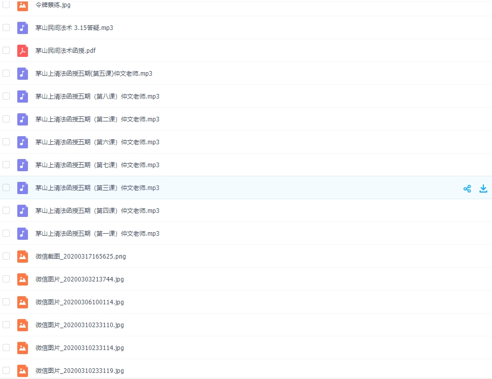Click the image icon for 微信图片_20200303213744.jpg
The width and height of the screenshot is (492, 379).
pyautogui.click(x=22, y=279)
